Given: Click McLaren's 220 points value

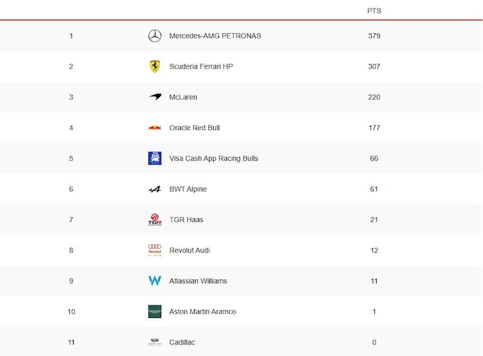Looking at the screenshot, I should pos(374,97).
